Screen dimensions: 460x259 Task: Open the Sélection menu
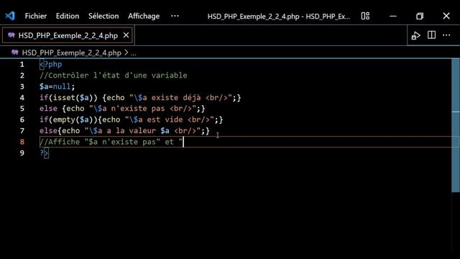(103, 16)
